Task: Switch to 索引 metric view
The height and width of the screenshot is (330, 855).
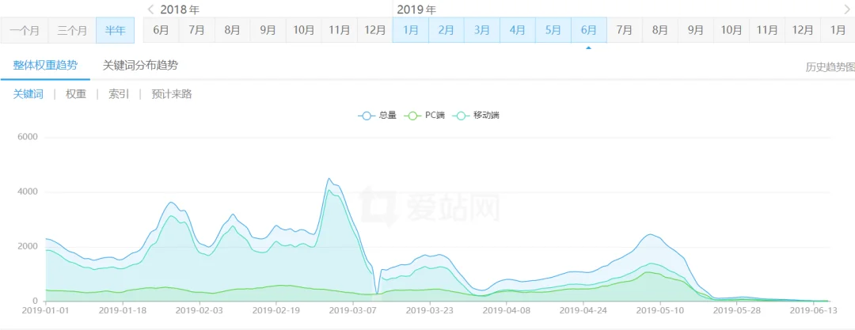Action: click(119, 94)
